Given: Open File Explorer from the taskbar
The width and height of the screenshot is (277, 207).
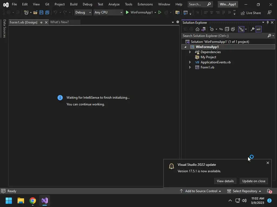Looking at the screenshot, I should 21,201.
